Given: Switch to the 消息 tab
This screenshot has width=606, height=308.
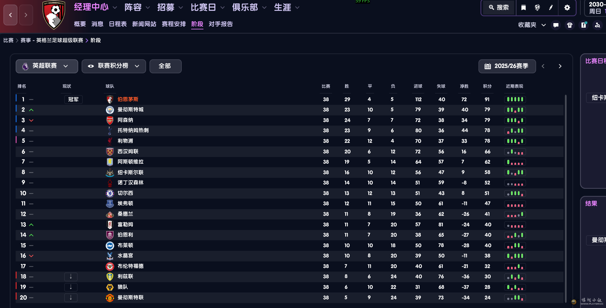Looking at the screenshot, I should (97, 24).
